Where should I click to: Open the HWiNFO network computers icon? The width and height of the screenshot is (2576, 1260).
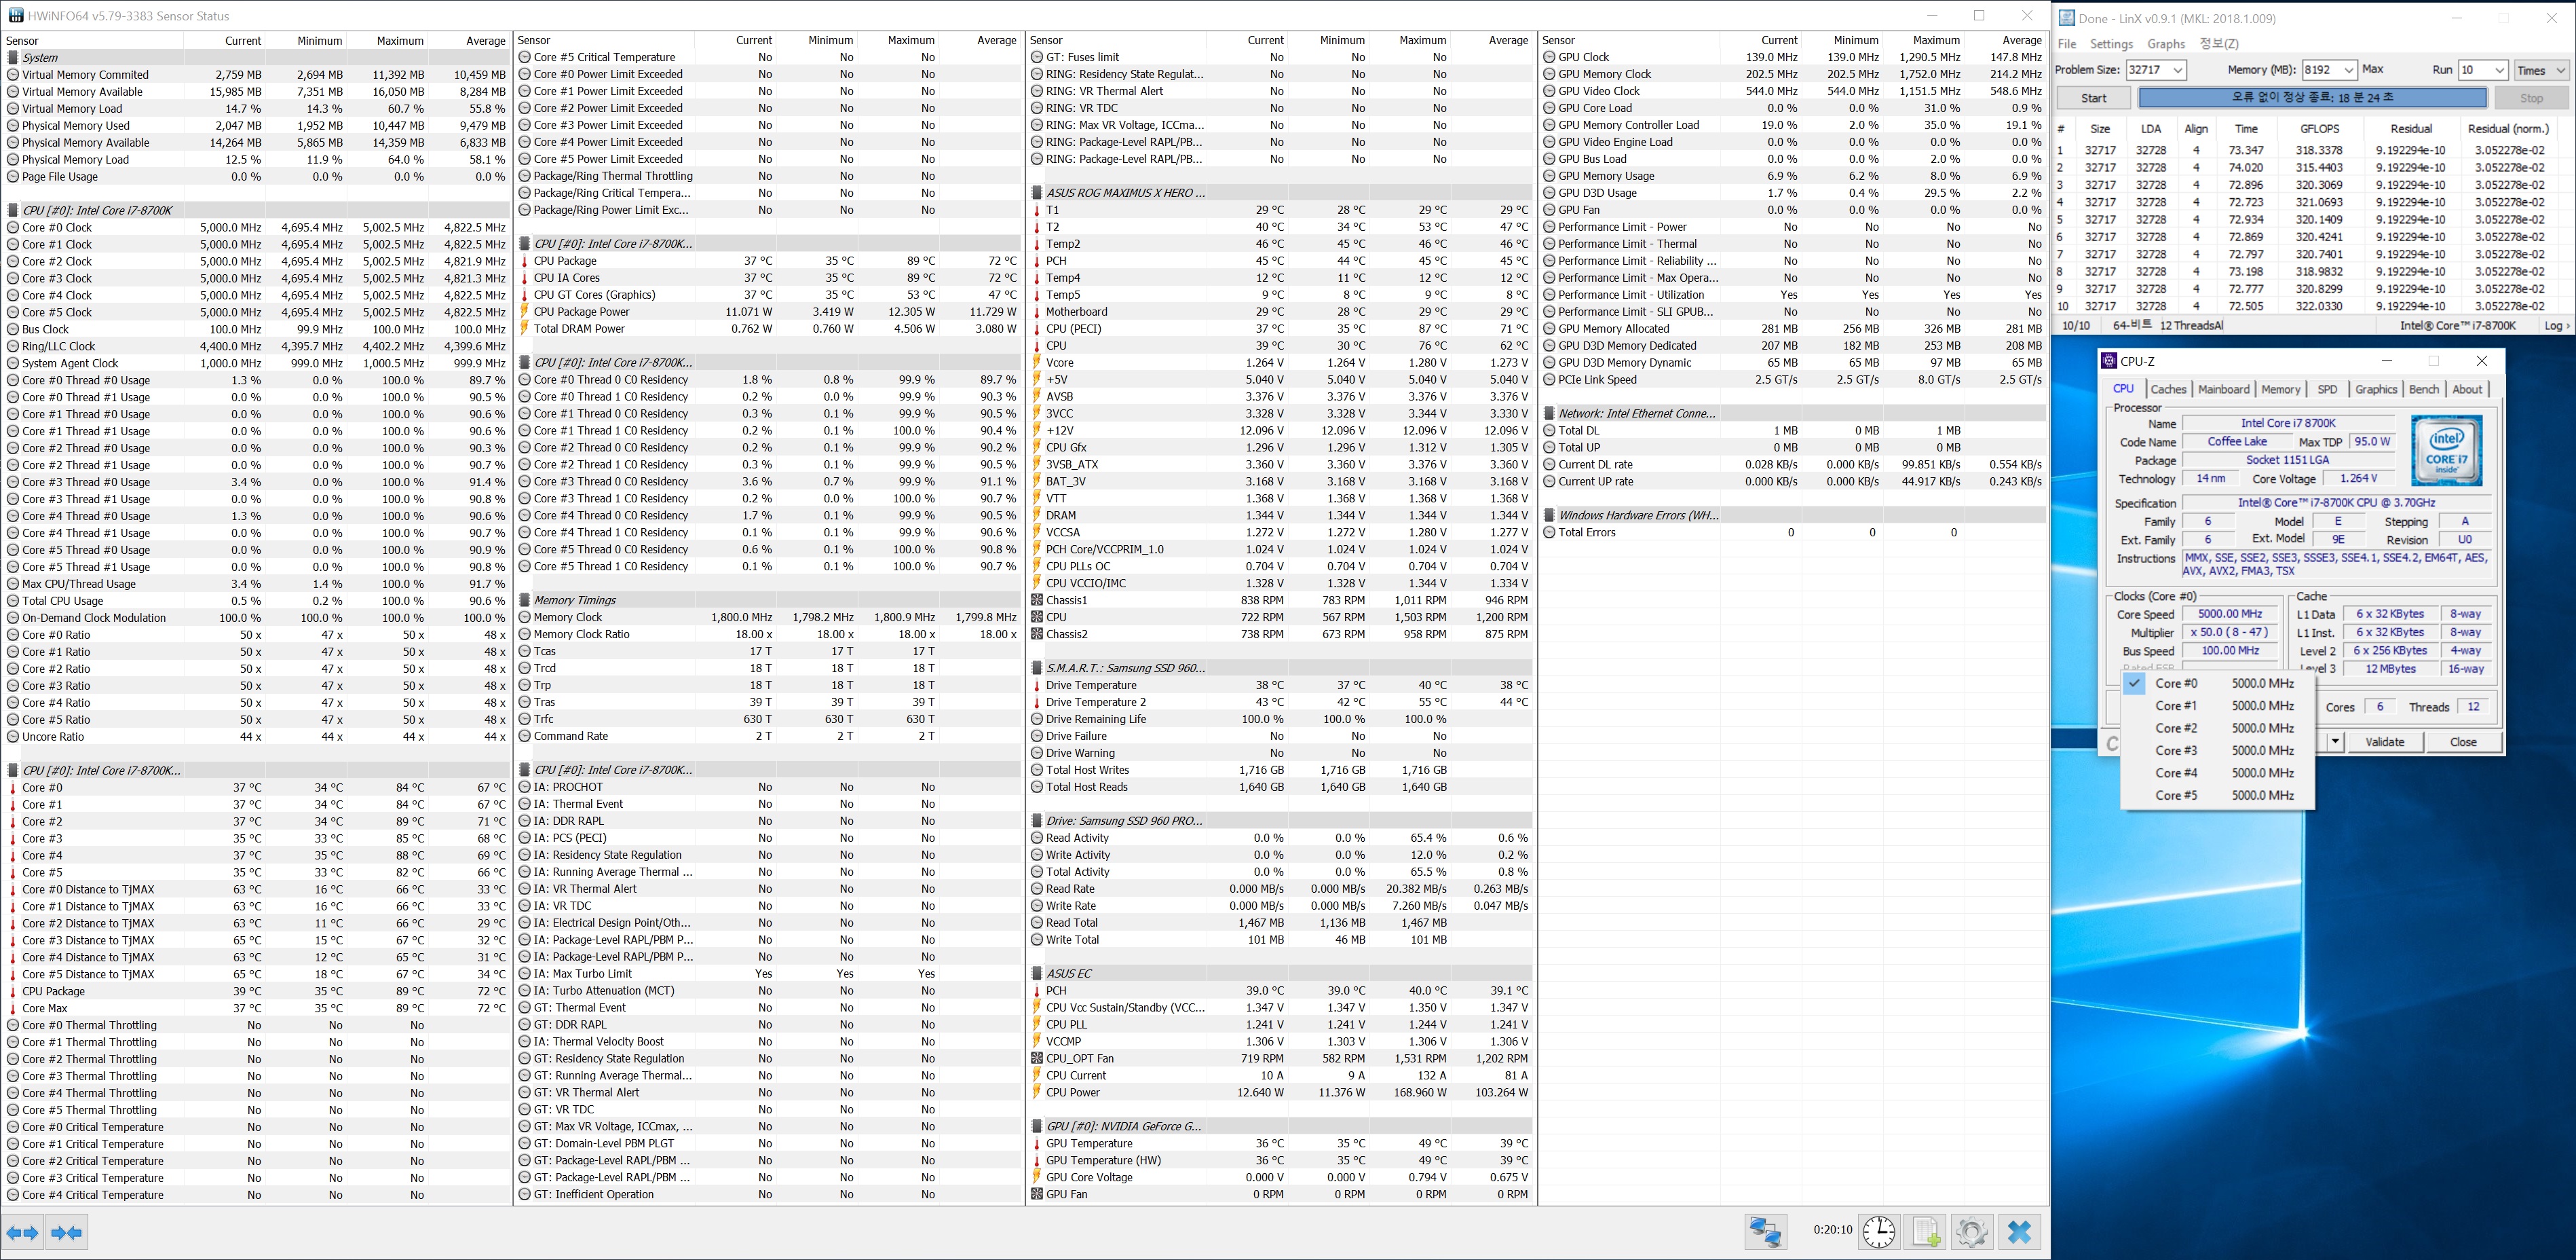pos(1765,1232)
